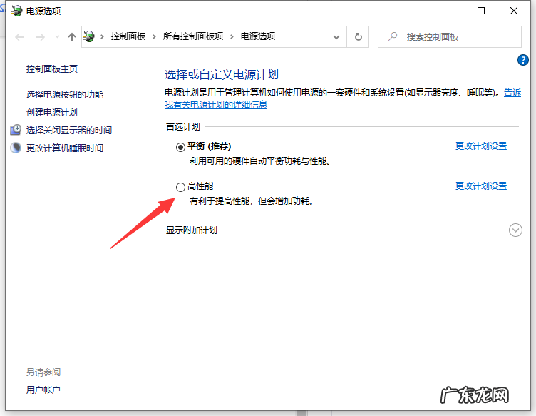This screenshot has height=416, width=536.
Task: Go back with the left arrow button
Action: pyautogui.click(x=19, y=37)
